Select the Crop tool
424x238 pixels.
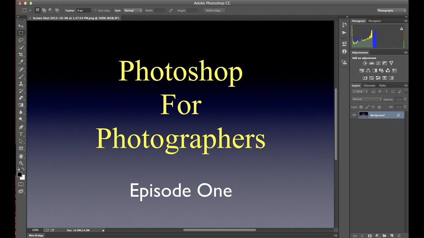point(21,55)
